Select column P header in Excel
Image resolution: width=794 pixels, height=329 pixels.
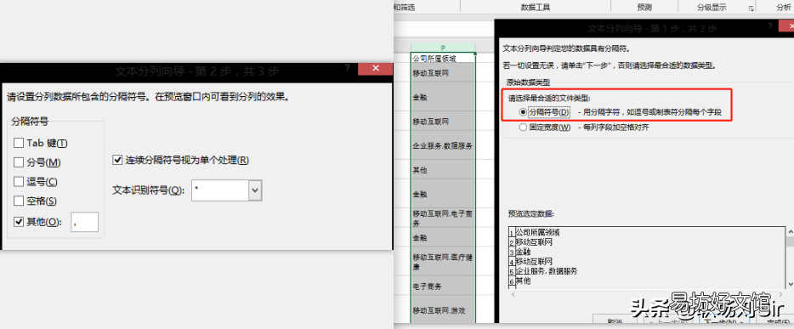coord(443,48)
